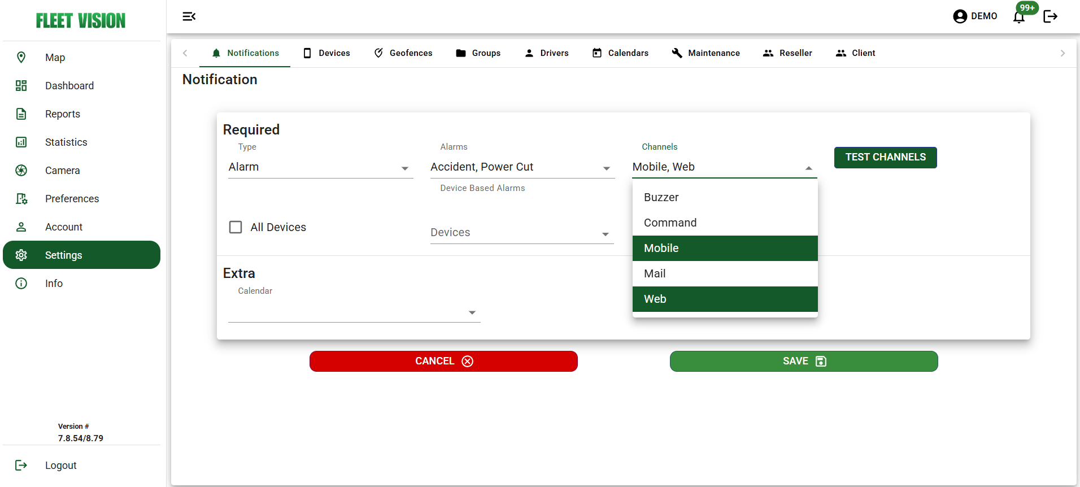Click the Maintenance wrench icon
This screenshot has height=487, width=1080.
(677, 53)
